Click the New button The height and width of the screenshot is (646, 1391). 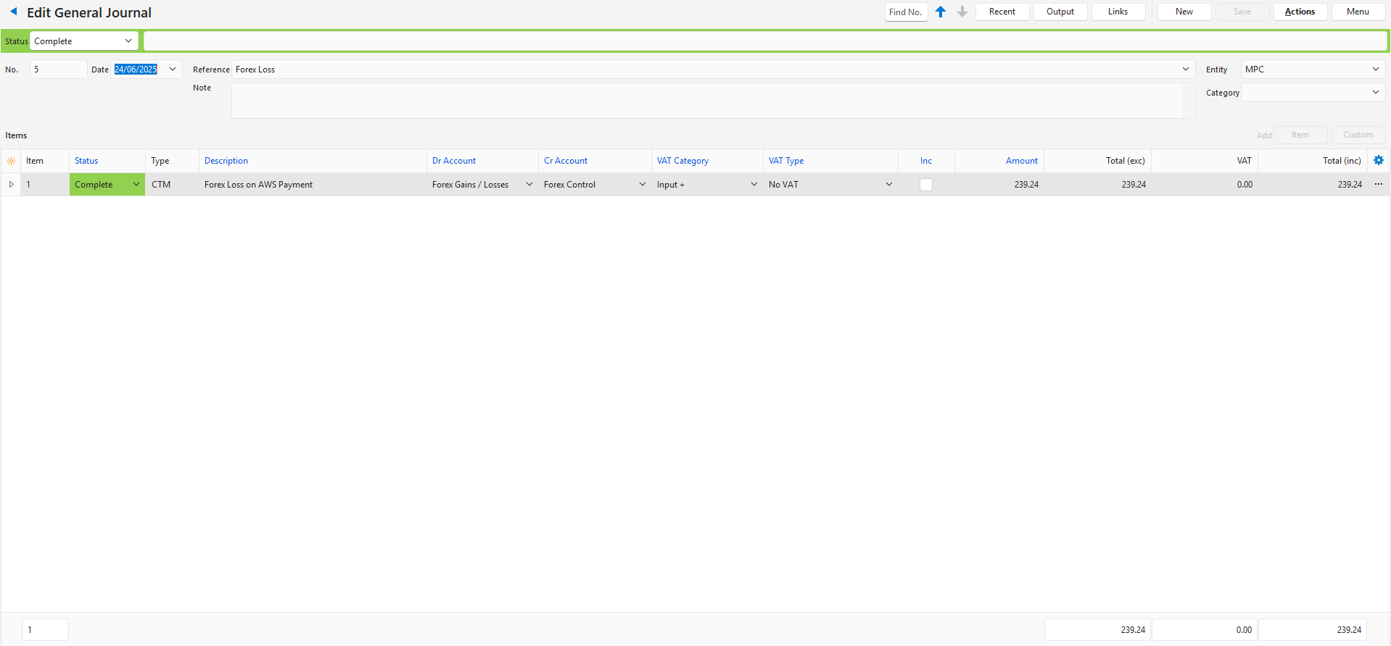click(1184, 12)
